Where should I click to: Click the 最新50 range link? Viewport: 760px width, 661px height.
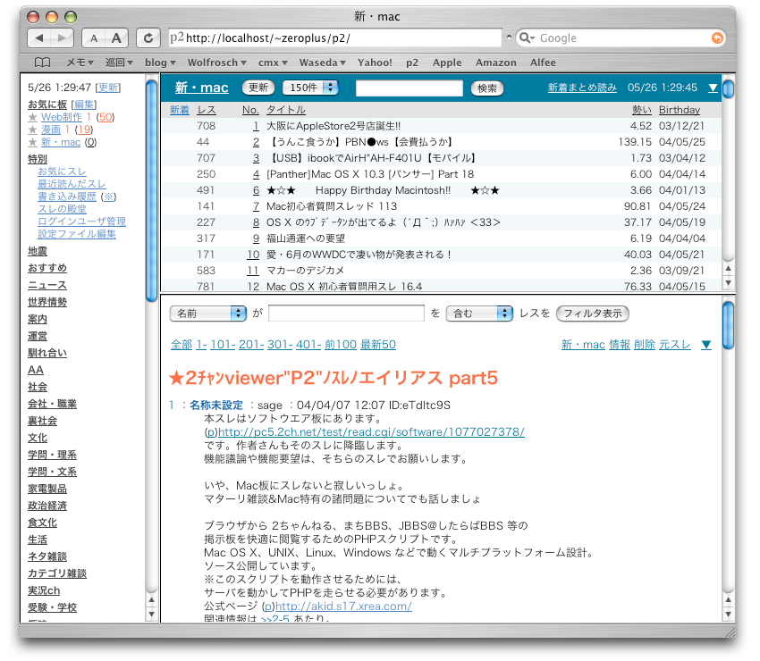(x=378, y=344)
